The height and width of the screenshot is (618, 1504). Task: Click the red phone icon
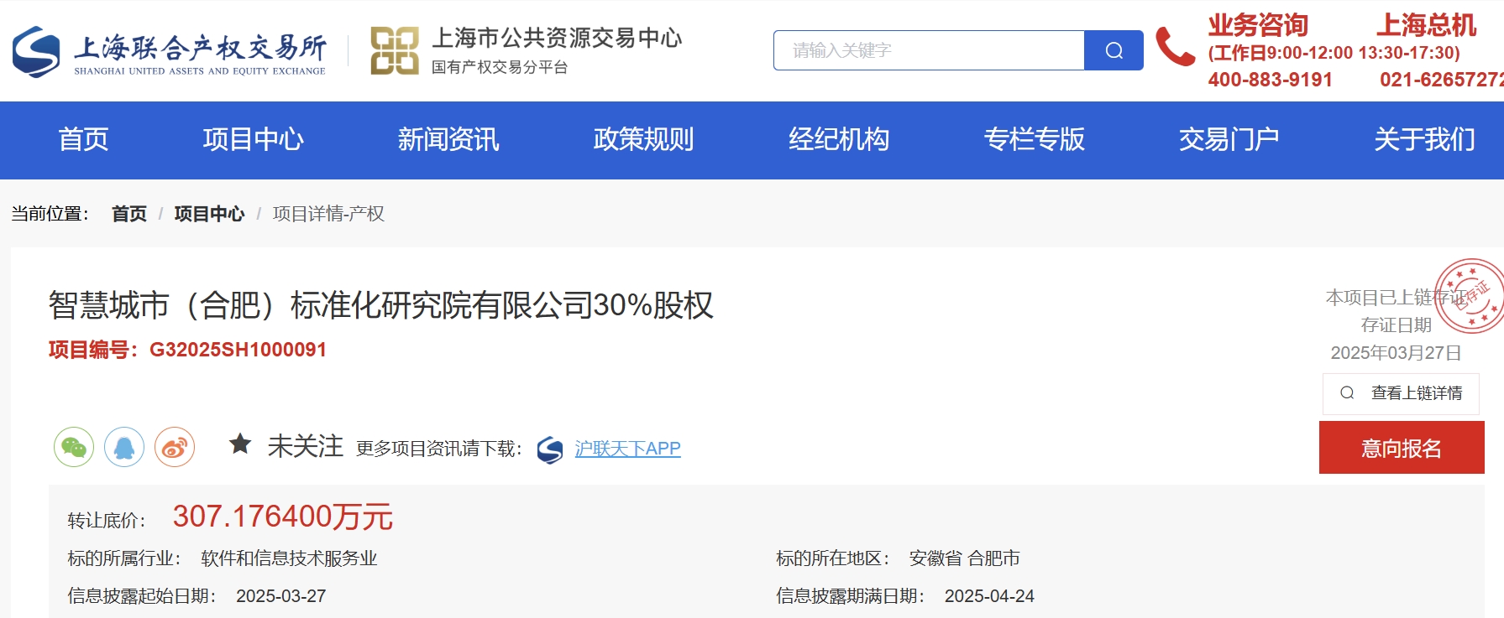[1175, 46]
